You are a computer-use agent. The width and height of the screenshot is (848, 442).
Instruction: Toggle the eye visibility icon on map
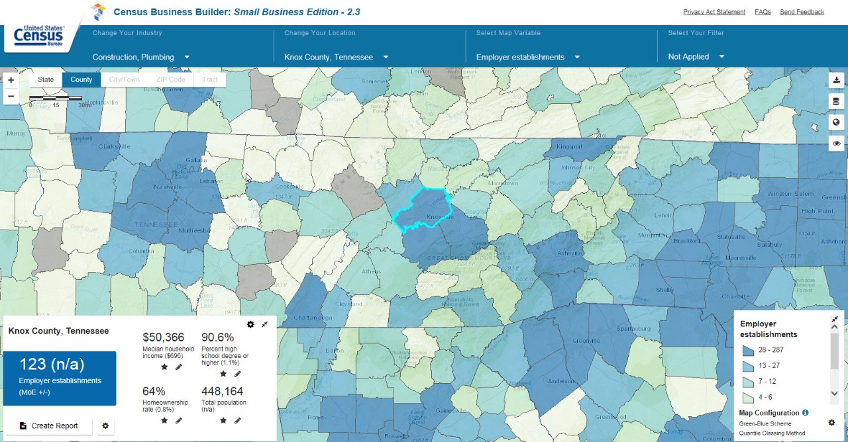pos(836,144)
